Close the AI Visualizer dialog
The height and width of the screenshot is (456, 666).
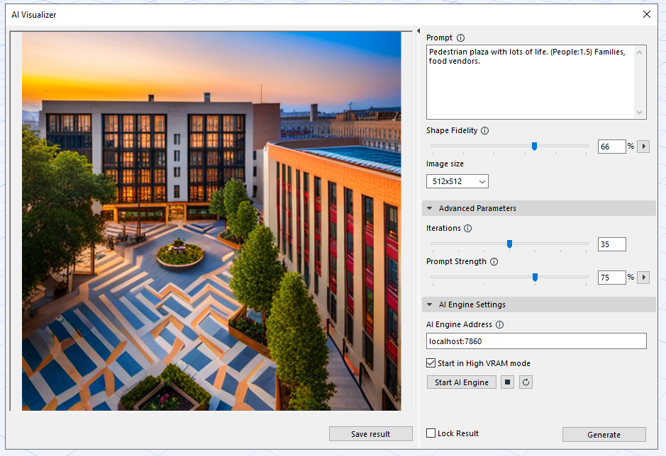646,14
